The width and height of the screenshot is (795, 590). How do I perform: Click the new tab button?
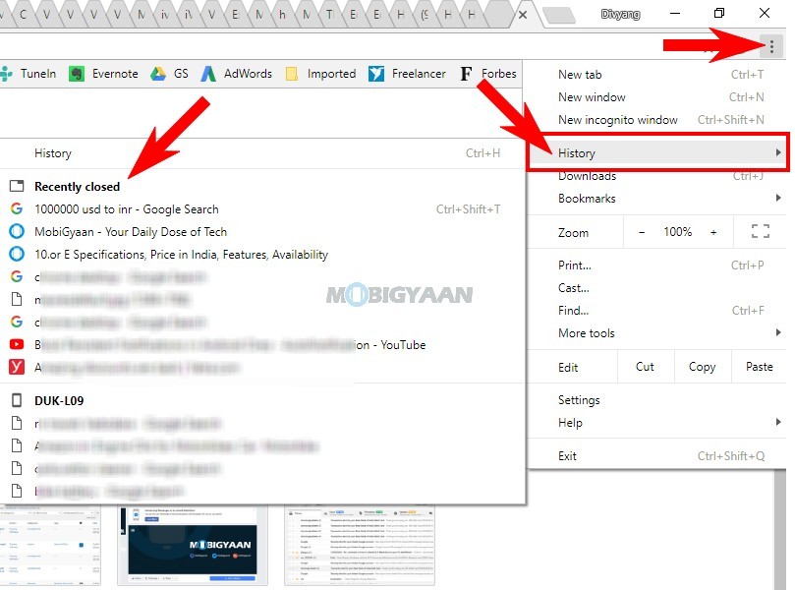tap(559, 15)
